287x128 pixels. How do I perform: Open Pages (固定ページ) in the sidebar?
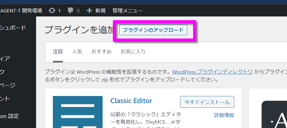click(8, 85)
